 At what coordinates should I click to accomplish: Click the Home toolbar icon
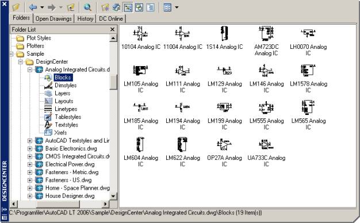click(x=116, y=7)
